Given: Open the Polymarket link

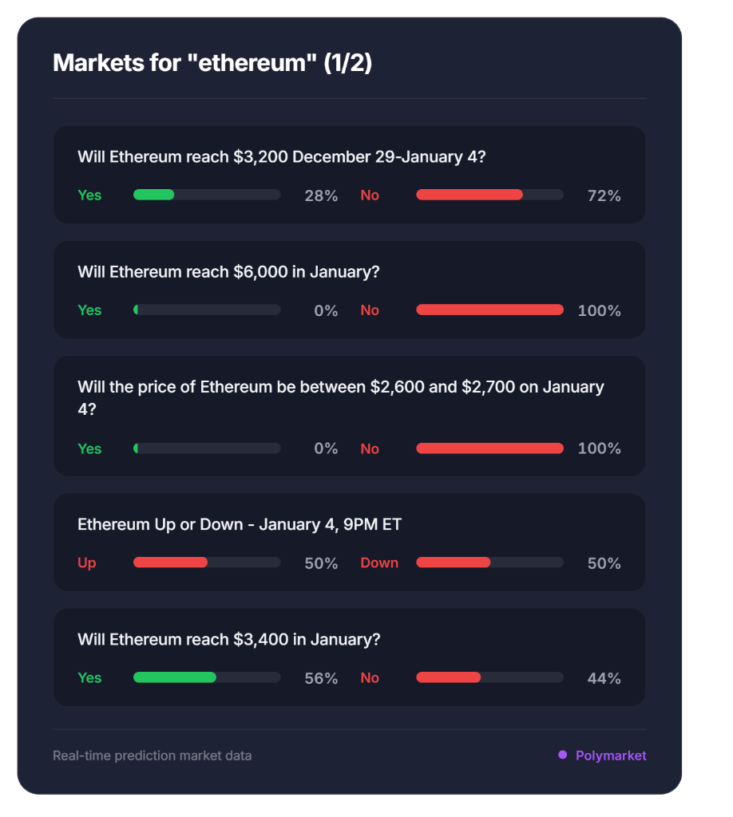Looking at the screenshot, I should tap(612, 755).
